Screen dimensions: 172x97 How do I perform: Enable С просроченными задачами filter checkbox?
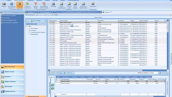(x=29, y=32)
